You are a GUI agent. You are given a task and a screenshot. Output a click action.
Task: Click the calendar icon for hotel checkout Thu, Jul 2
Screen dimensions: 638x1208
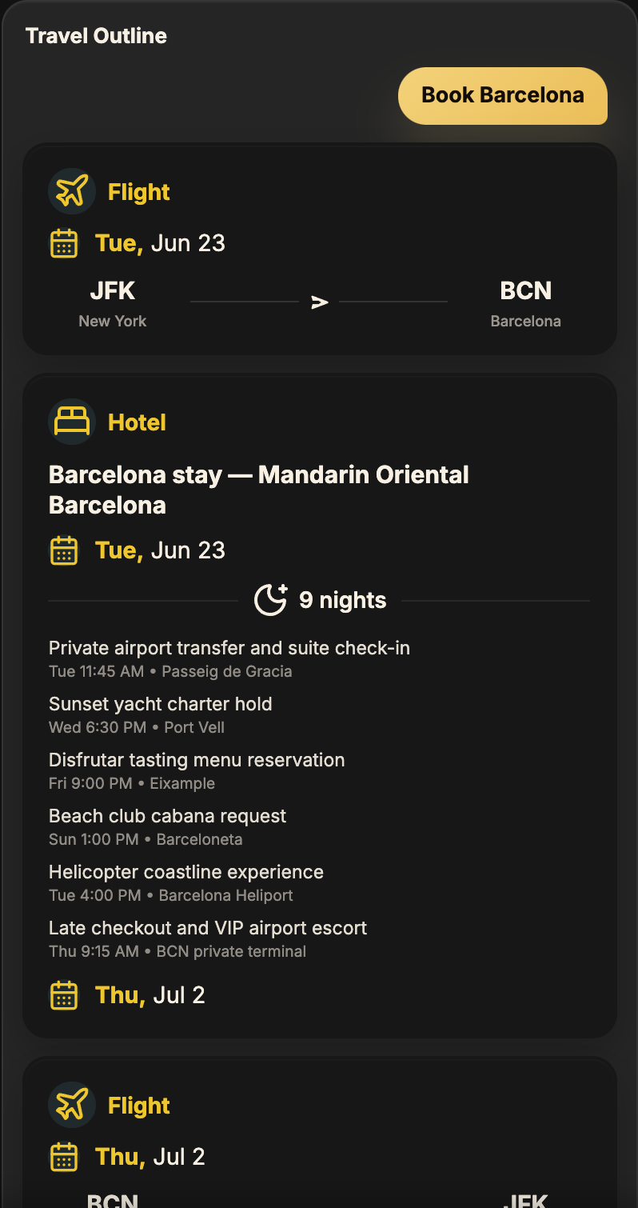click(x=64, y=995)
